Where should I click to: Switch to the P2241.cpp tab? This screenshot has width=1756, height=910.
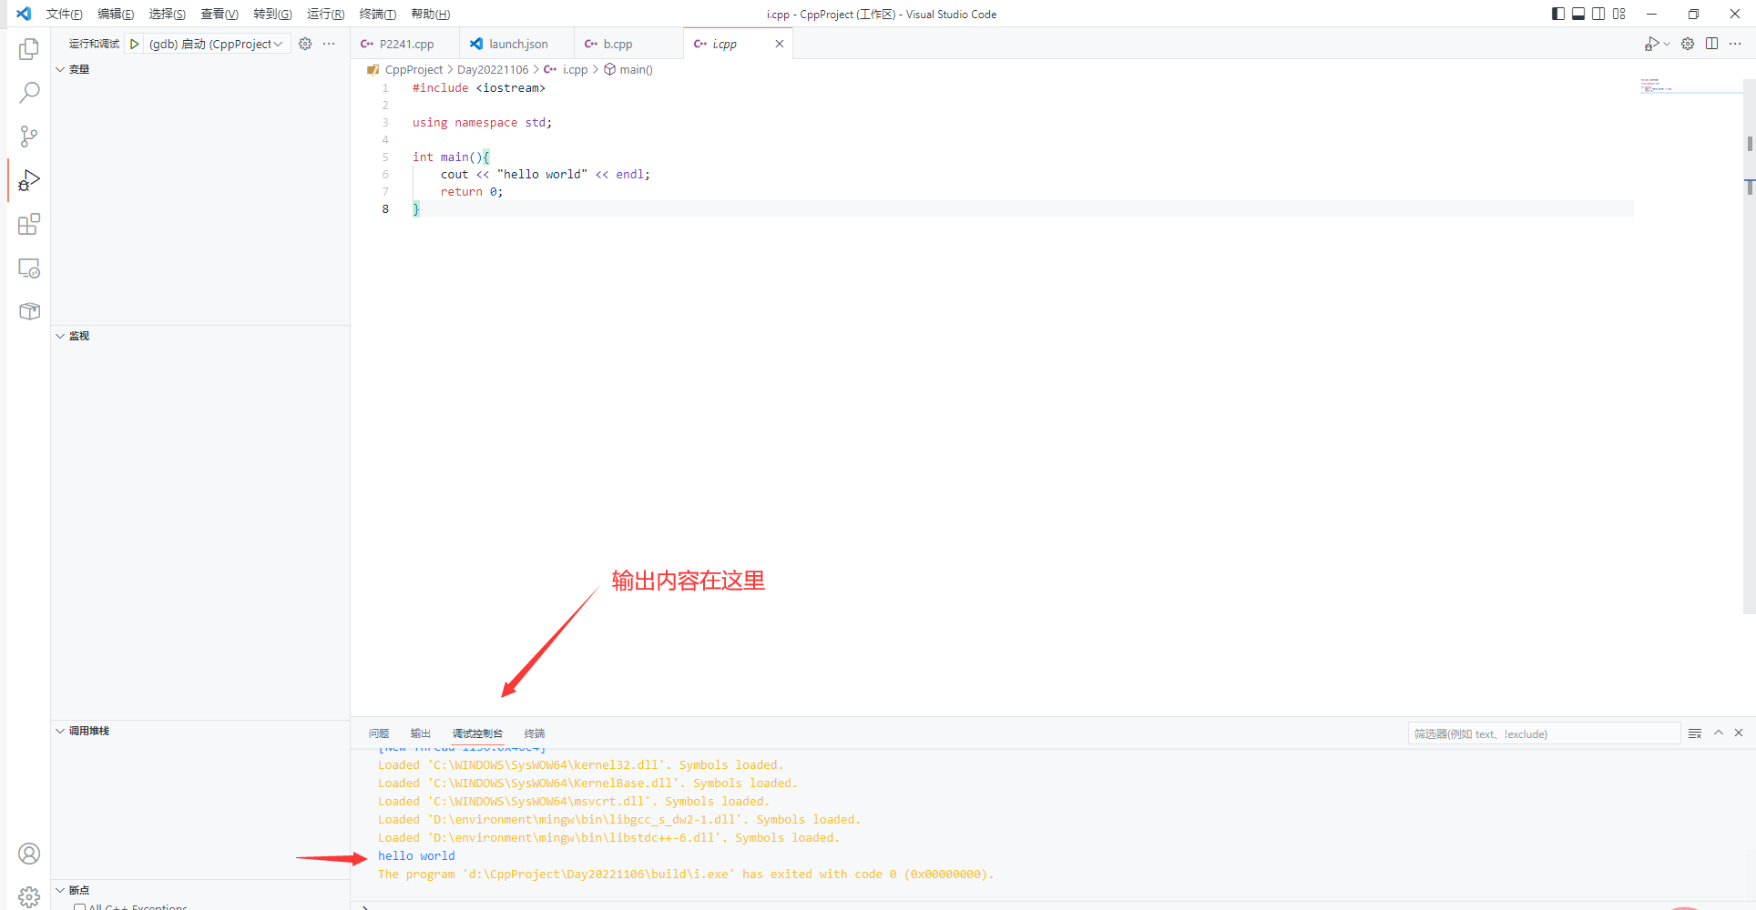click(405, 44)
